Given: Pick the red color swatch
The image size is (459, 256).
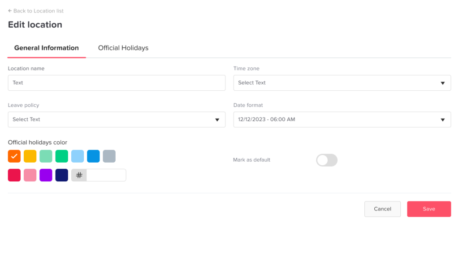Looking at the screenshot, I should [x=14, y=175].
